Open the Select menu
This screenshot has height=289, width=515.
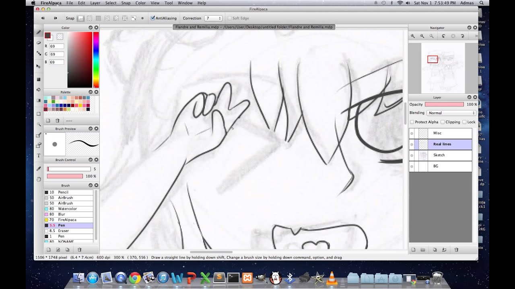tap(111, 3)
